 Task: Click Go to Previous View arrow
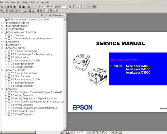tap(48, 7)
